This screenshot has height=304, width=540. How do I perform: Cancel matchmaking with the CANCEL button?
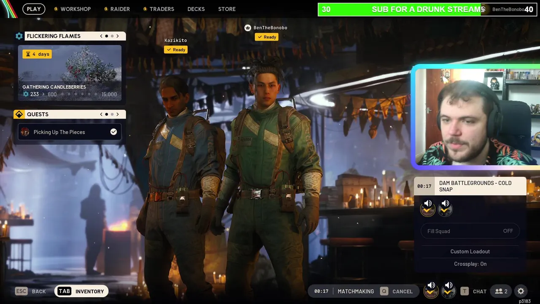(397, 291)
